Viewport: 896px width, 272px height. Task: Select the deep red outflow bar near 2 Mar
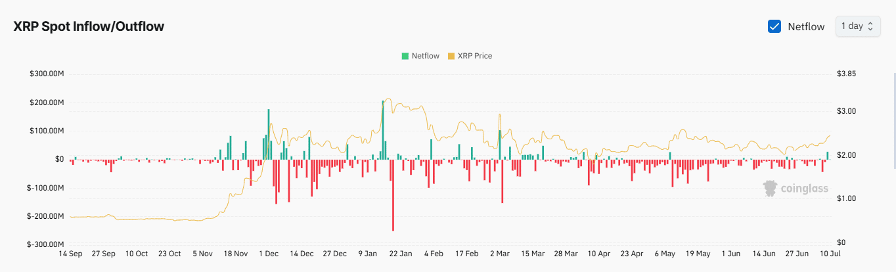click(x=503, y=181)
